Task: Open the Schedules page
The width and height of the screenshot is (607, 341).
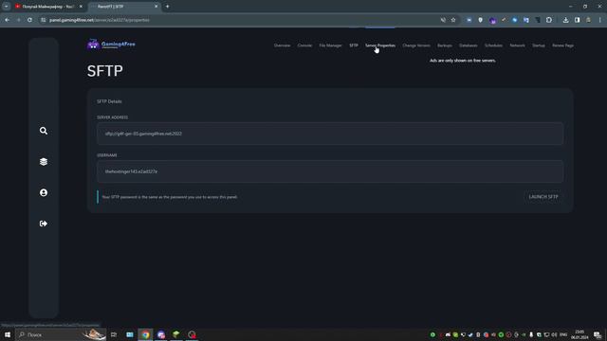Action: [x=493, y=45]
